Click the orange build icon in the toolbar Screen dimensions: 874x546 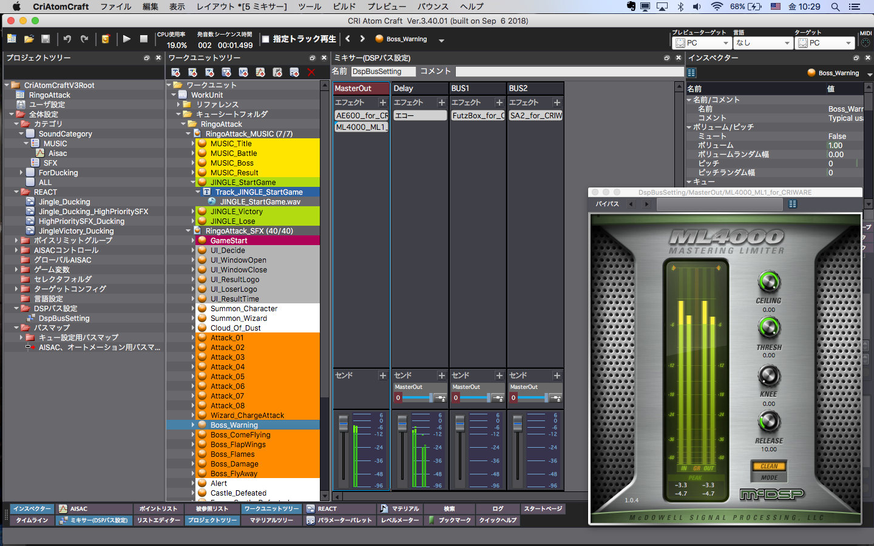point(106,39)
